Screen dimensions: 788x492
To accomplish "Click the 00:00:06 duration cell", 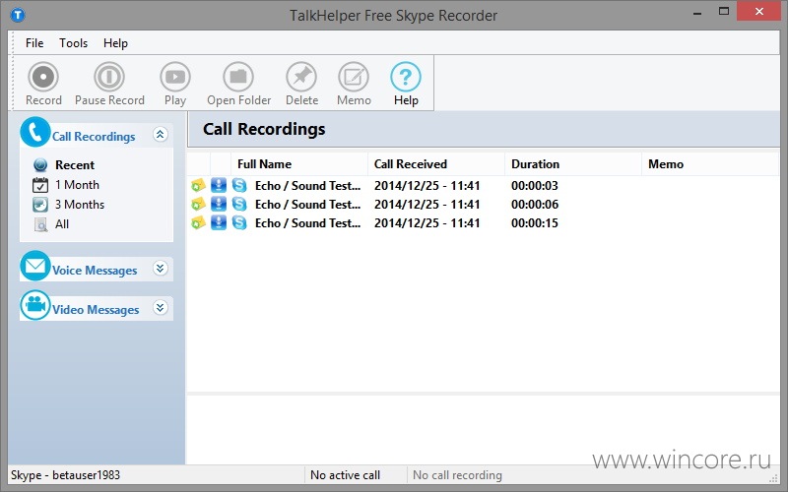I will point(535,204).
